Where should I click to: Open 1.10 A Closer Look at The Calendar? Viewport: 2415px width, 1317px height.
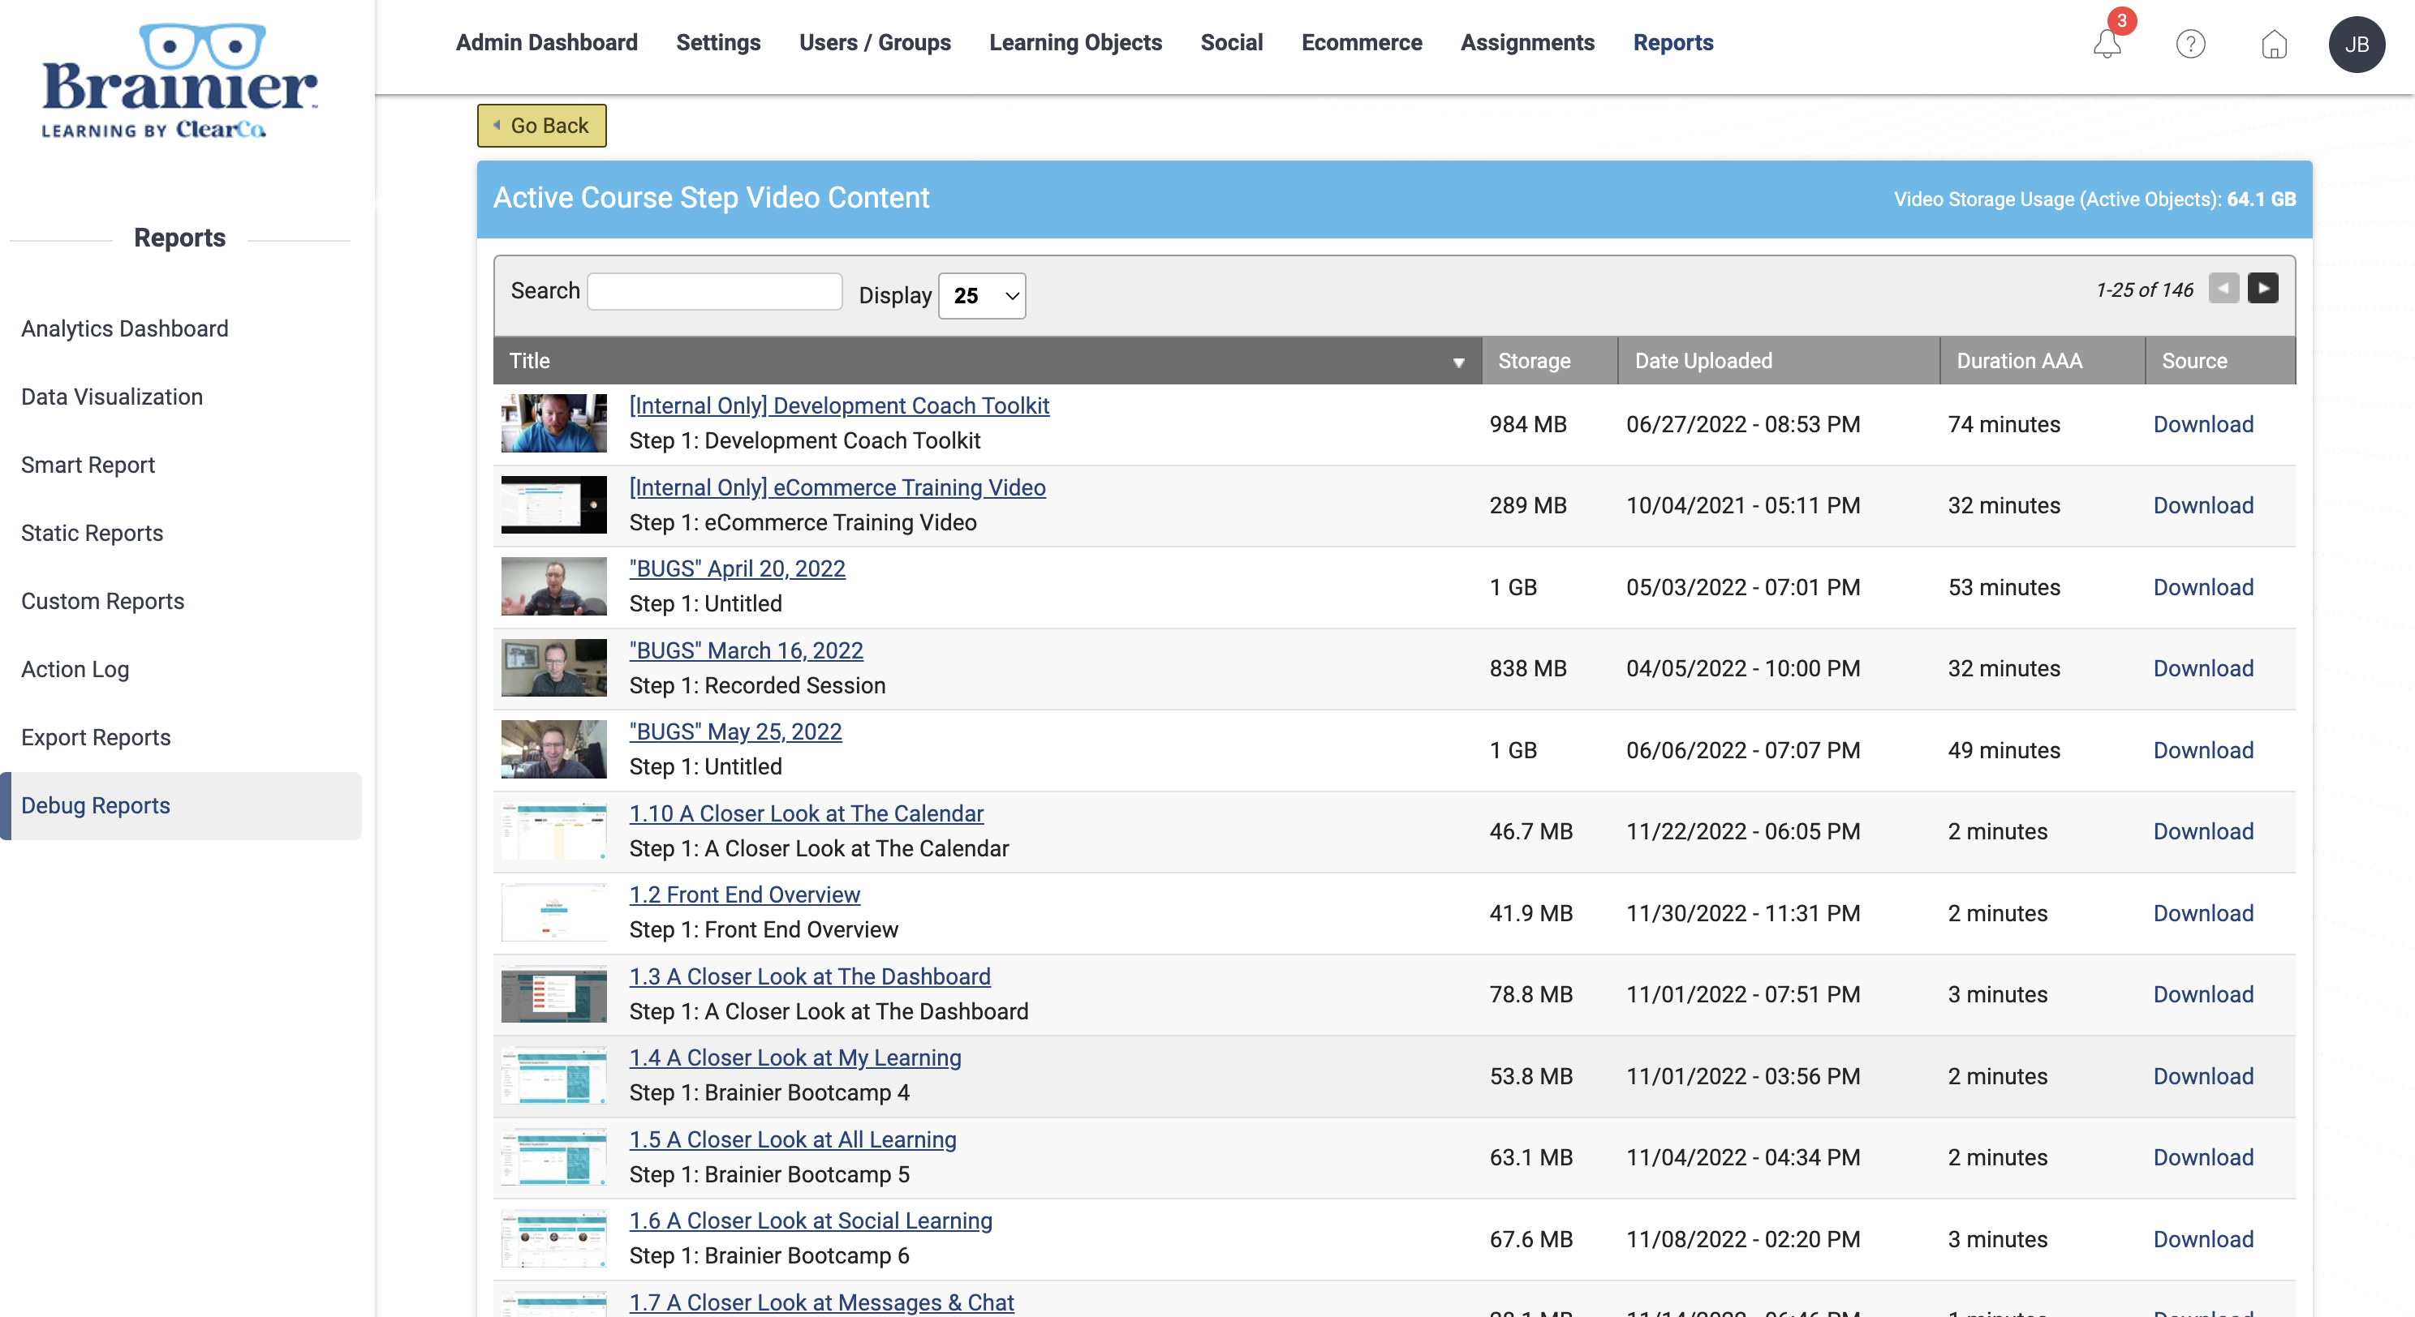[x=807, y=813]
